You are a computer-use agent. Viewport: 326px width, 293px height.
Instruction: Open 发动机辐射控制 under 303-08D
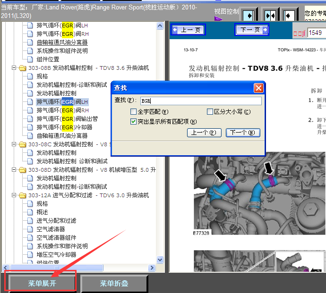pyautogui.click(x=56, y=178)
